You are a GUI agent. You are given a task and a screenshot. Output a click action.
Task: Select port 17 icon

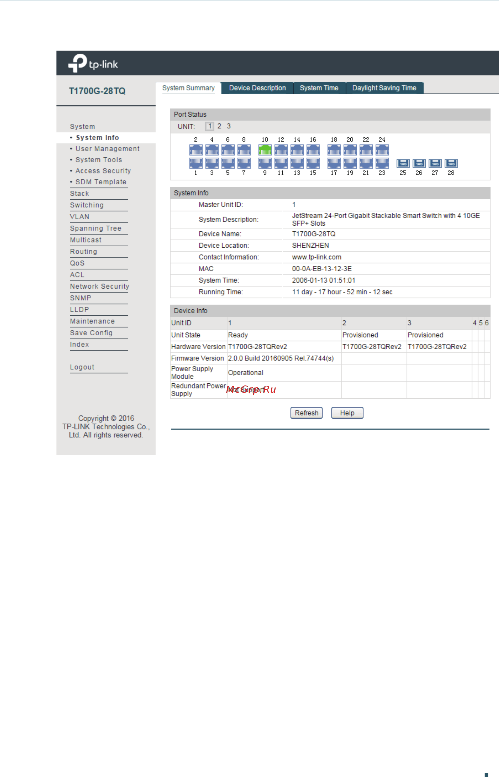pos(334,163)
